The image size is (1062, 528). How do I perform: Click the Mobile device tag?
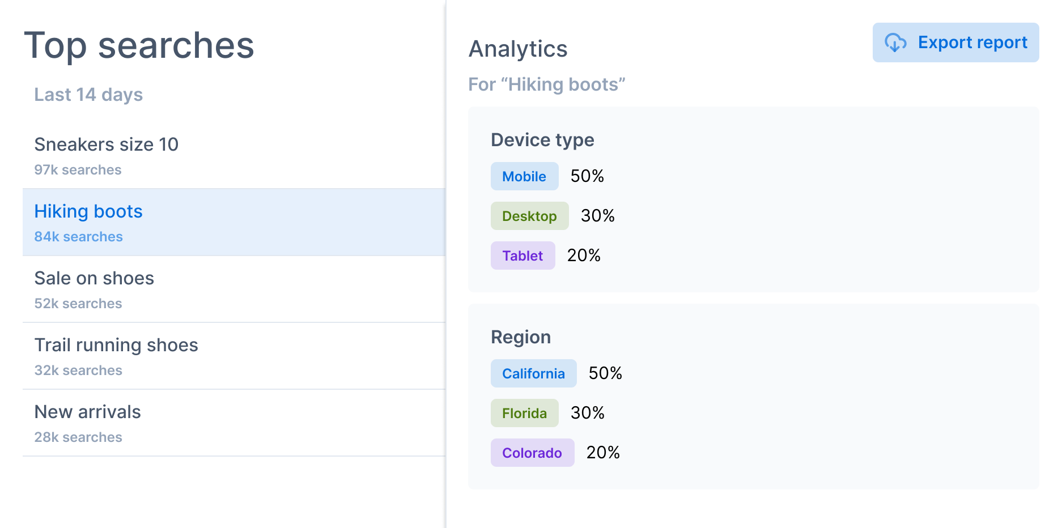(x=524, y=176)
